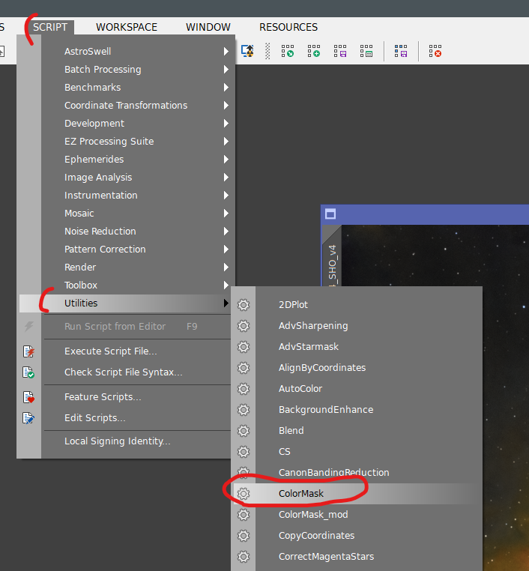Screen dimensions: 529x571
Task: Run the ColorMask script
Action: click(301, 494)
